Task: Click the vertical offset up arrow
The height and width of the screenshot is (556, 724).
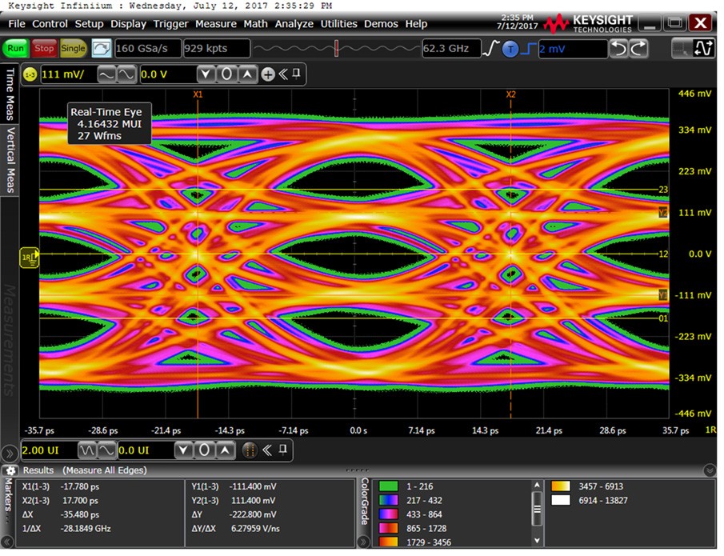Action: pyautogui.click(x=247, y=74)
